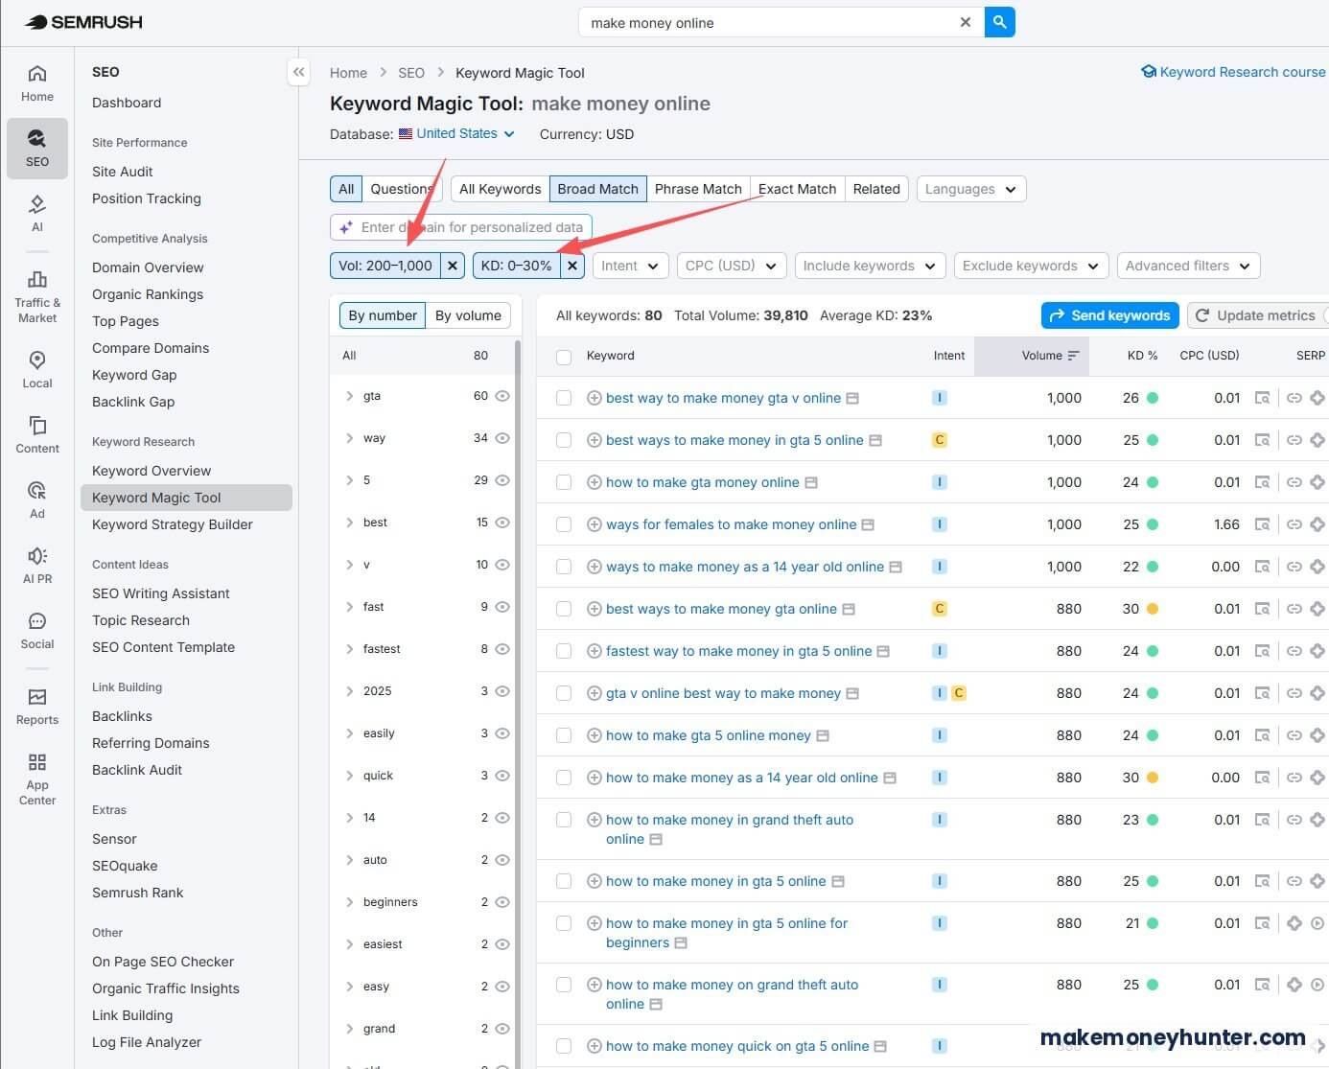Select the All Keywords tab
The width and height of the screenshot is (1329, 1069).
coord(500,189)
